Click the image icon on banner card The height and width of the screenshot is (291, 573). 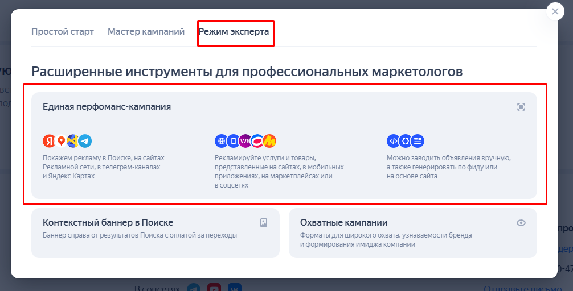click(x=264, y=223)
